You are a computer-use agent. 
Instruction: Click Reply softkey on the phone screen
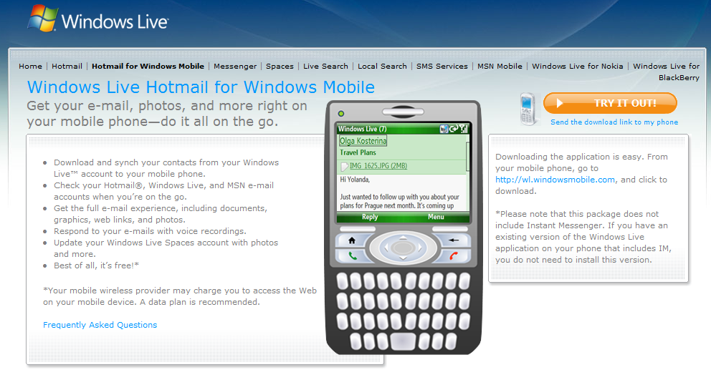click(x=370, y=217)
